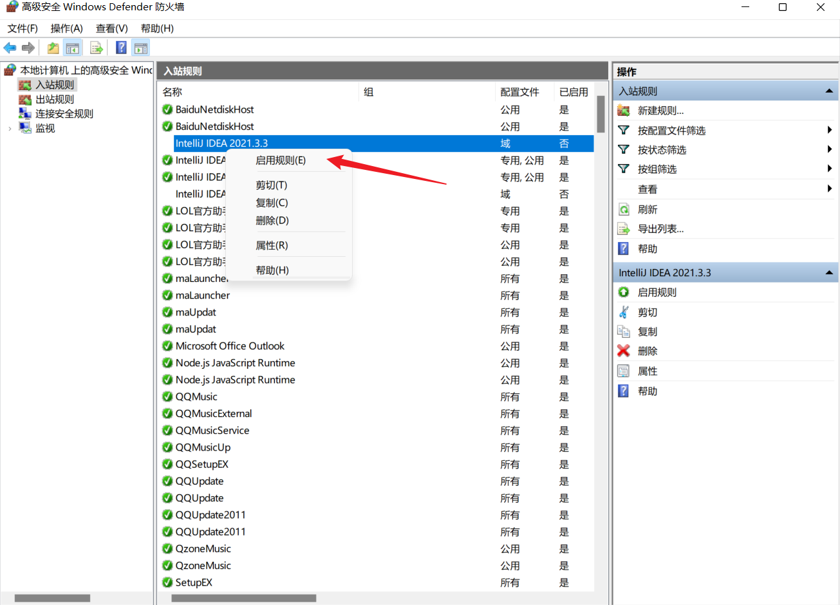The height and width of the screenshot is (605, 840).
Task: Choose 属性(R) in the context menu
Action: point(272,245)
